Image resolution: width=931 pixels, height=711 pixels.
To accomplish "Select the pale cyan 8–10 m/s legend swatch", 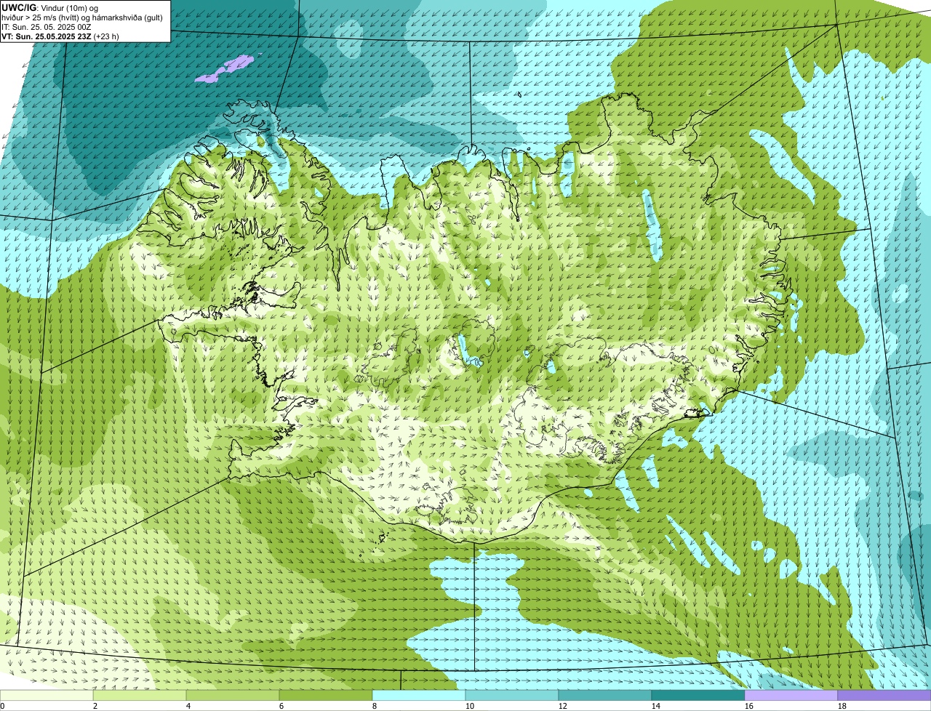I will click(419, 695).
